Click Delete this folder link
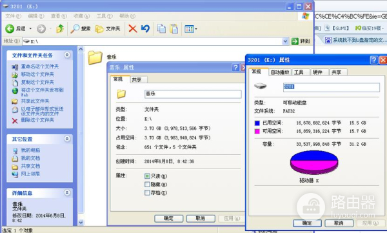The width and height of the screenshot is (387, 233). coord(37,120)
